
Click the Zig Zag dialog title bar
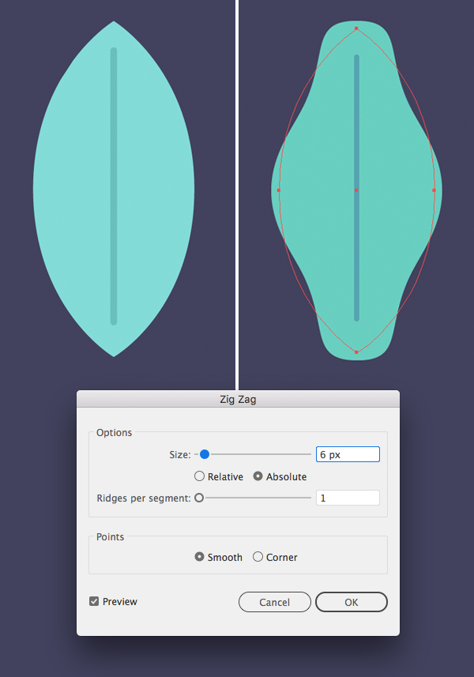point(238,400)
